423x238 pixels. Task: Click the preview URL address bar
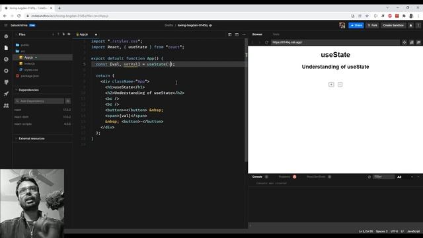click(x=336, y=42)
